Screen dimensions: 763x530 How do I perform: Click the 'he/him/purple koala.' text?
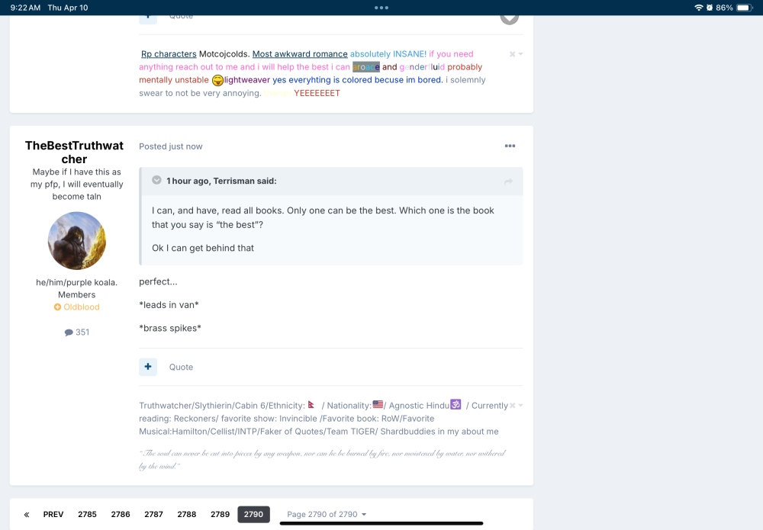point(77,282)
